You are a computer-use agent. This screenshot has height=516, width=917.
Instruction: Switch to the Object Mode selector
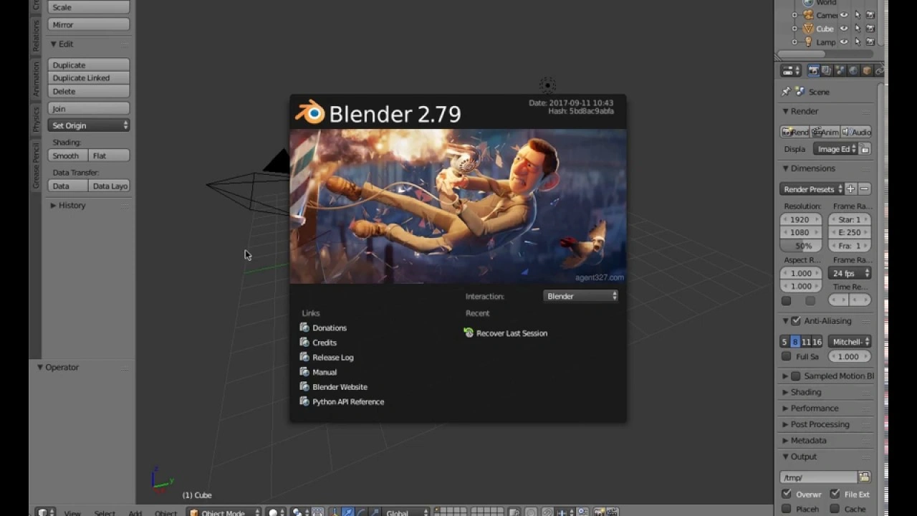[x=222, y=512]
